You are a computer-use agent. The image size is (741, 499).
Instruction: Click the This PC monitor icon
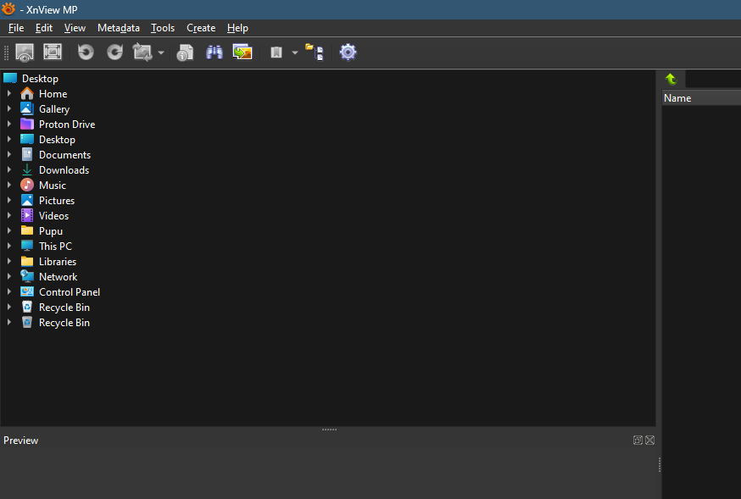(x=27, y=246)
